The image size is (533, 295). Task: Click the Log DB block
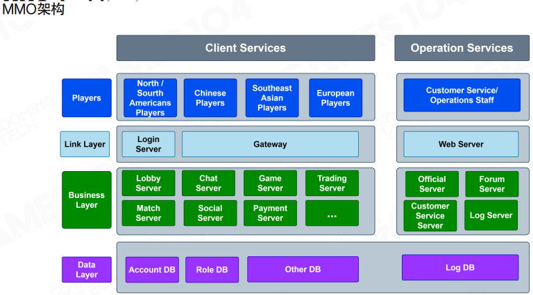pyautogui.click(x=459, y=267)
